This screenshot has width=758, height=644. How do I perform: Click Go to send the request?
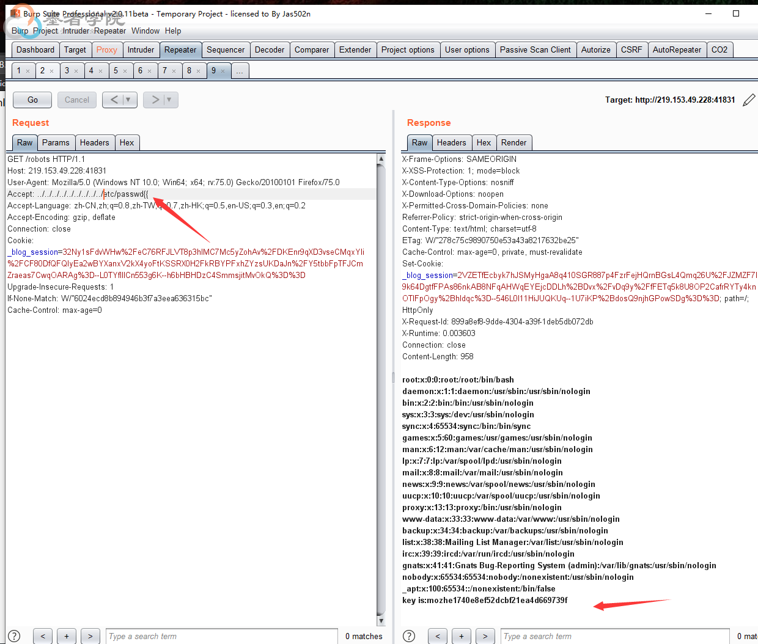pos(33,100)
